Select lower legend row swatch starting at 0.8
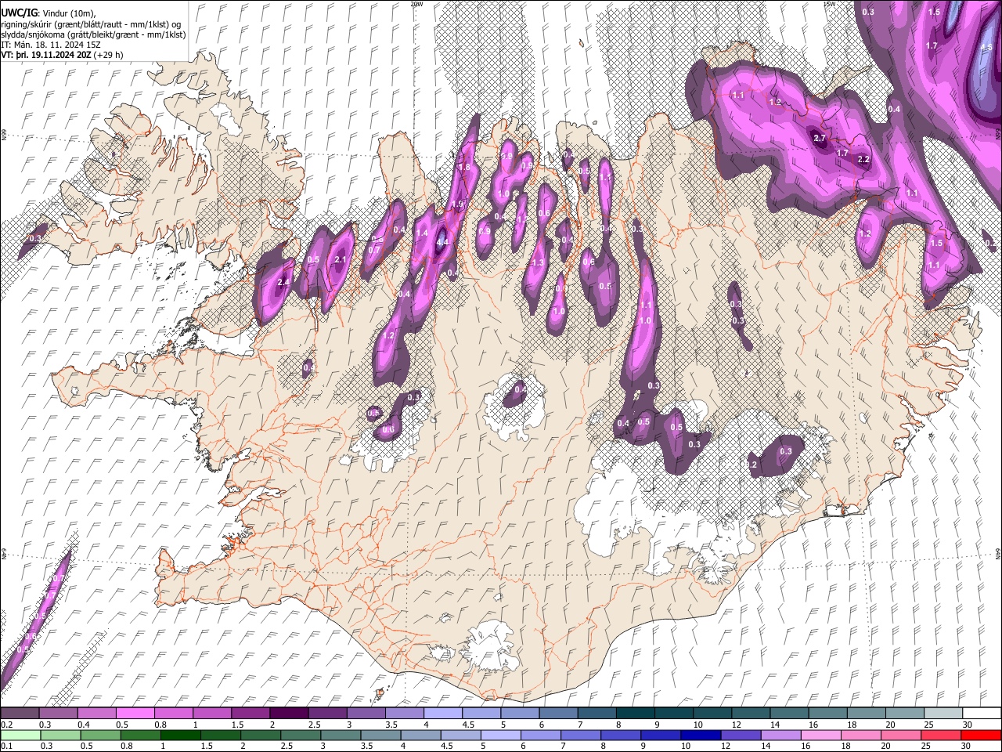Screen dimensions: 1002x752 click(x=139, y=735)
